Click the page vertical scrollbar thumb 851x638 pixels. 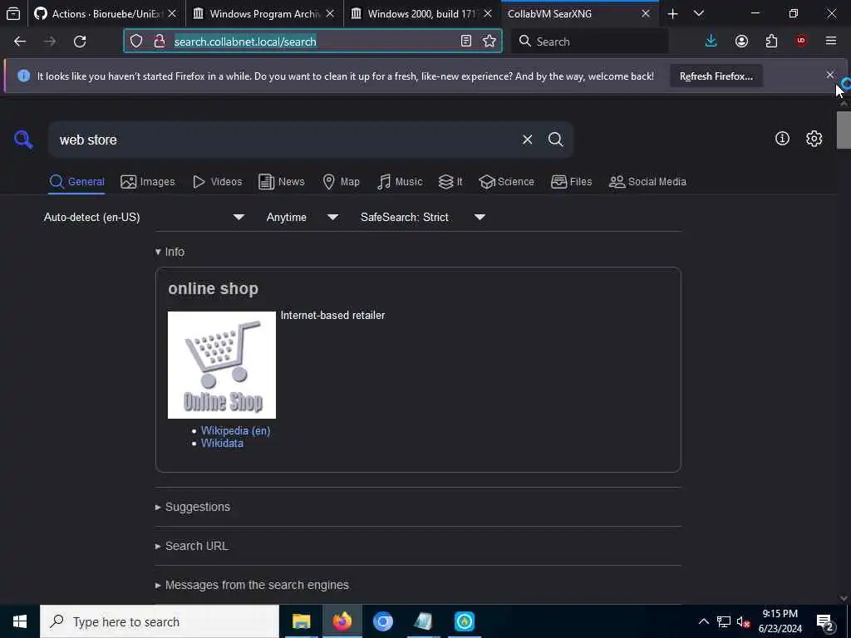pyautogui.click(x=844, y=130)
